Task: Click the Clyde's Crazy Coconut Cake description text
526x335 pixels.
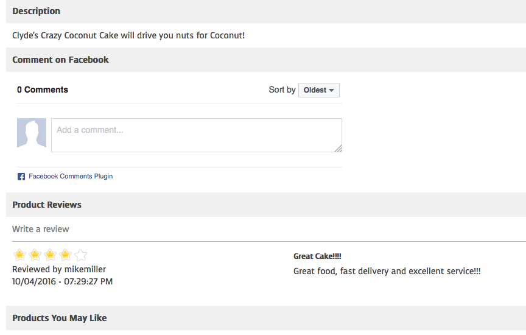Action: pyautogui.click(x=128, y=35)
